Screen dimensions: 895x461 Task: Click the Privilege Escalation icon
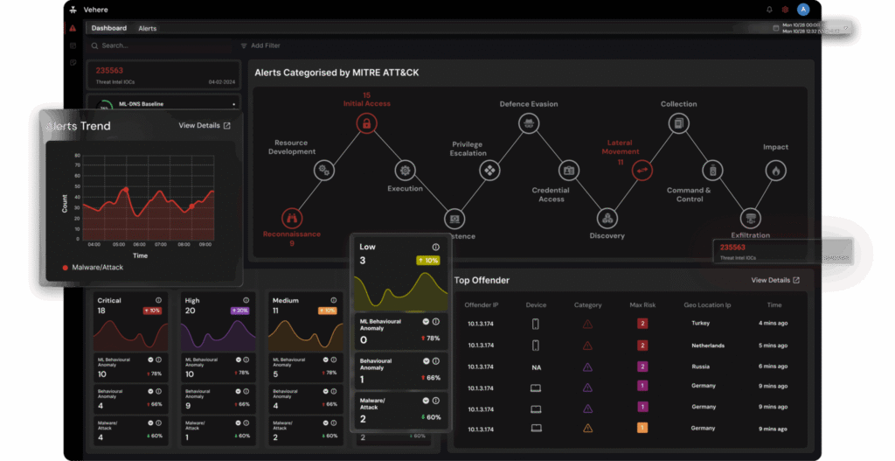(x=490, y=170)
